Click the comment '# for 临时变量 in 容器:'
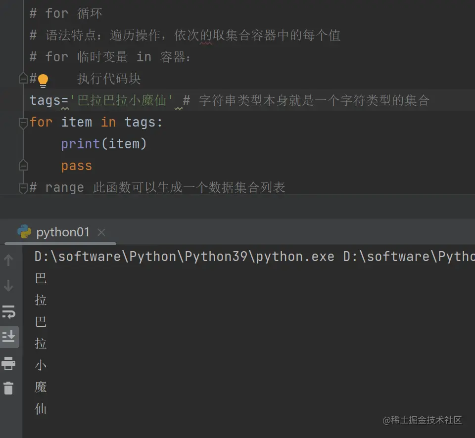 (110, 57)
